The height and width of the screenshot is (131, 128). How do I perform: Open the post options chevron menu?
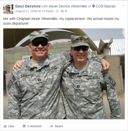123,5
